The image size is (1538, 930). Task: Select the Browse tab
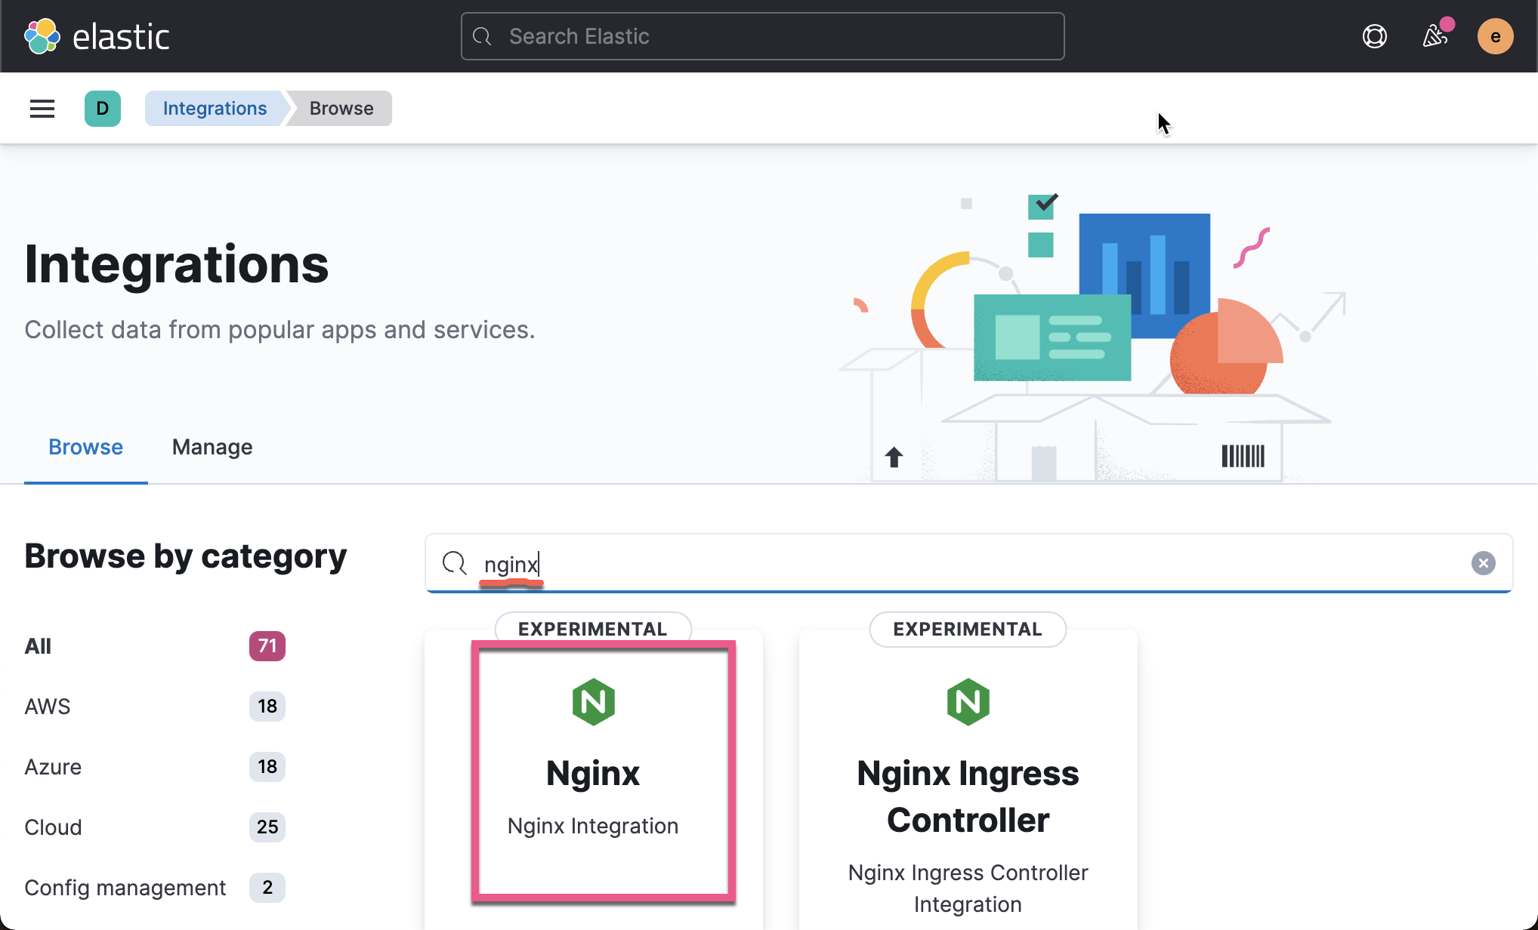85,446
